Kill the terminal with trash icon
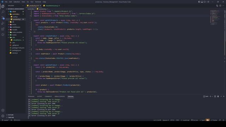226x127 pixels. [218, 96]
